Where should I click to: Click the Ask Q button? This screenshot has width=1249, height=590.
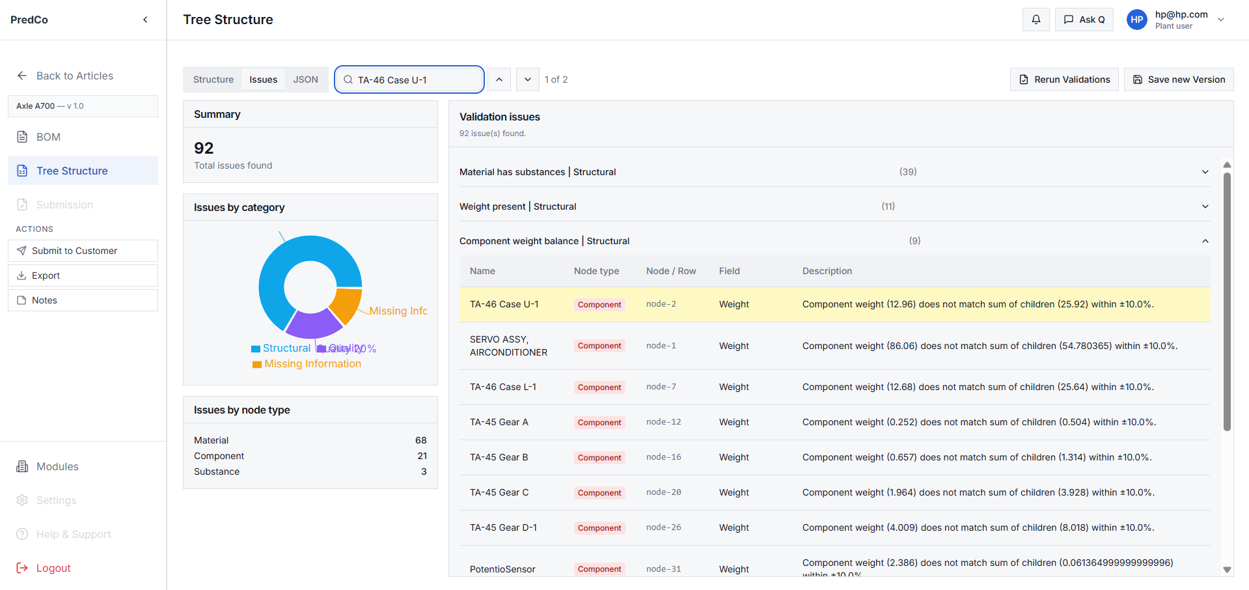coord(1084,20)
